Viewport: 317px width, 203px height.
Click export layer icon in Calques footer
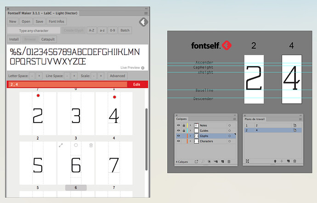click(x=196, y=161)
